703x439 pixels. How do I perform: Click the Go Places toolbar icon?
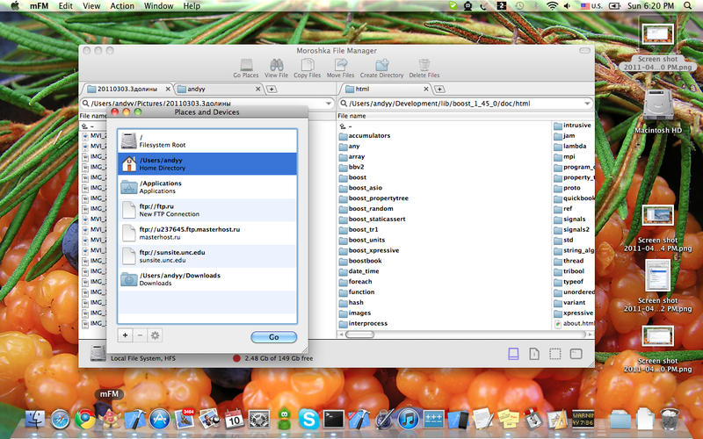click(x=246, y=65)
